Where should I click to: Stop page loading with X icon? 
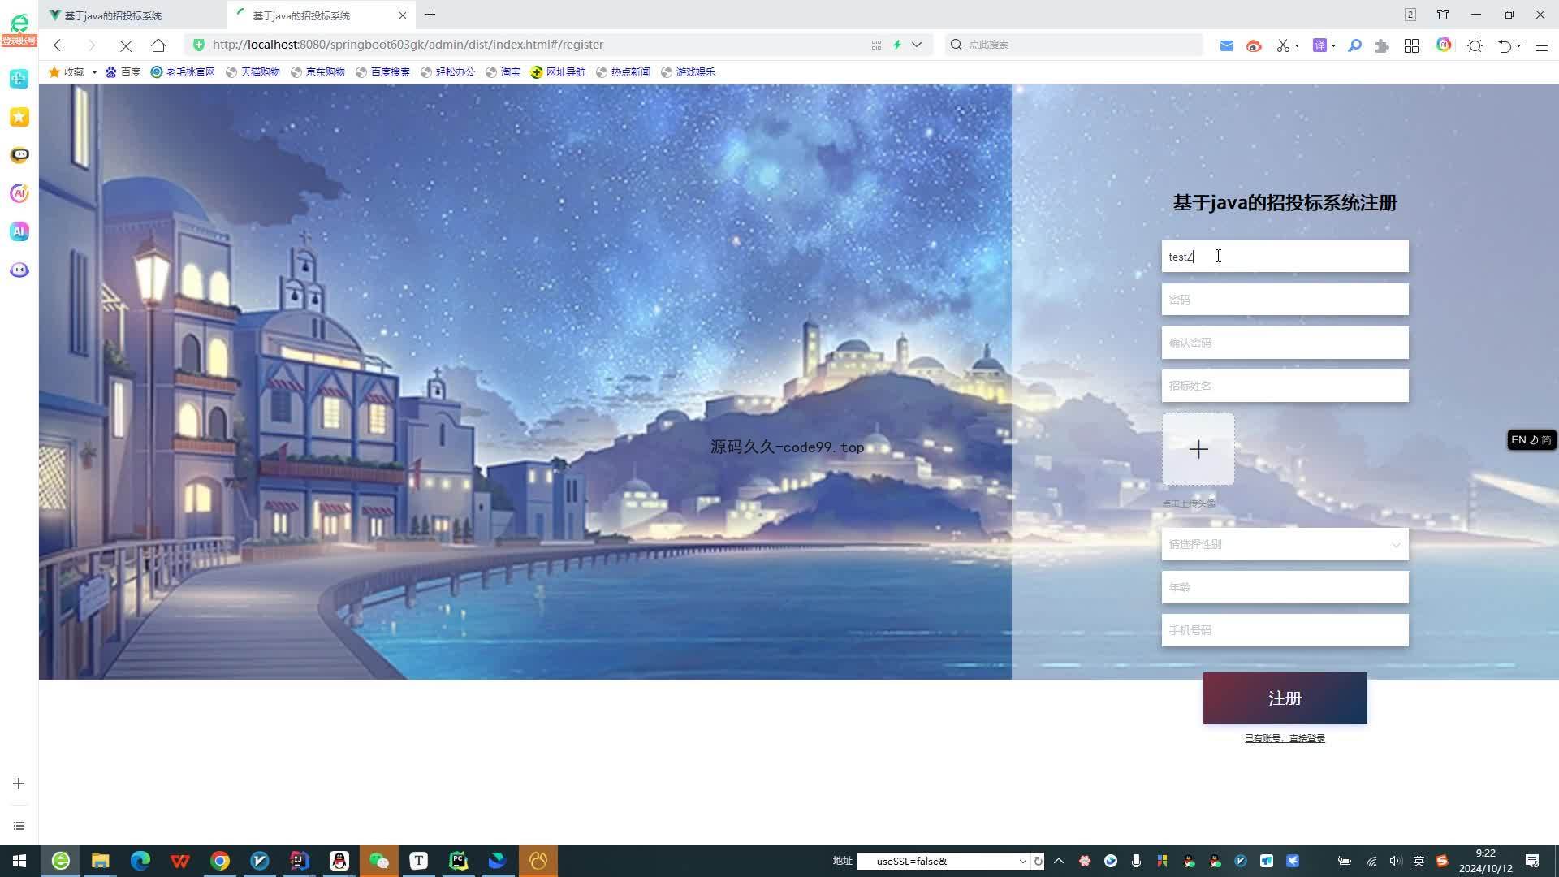(126, 45)
